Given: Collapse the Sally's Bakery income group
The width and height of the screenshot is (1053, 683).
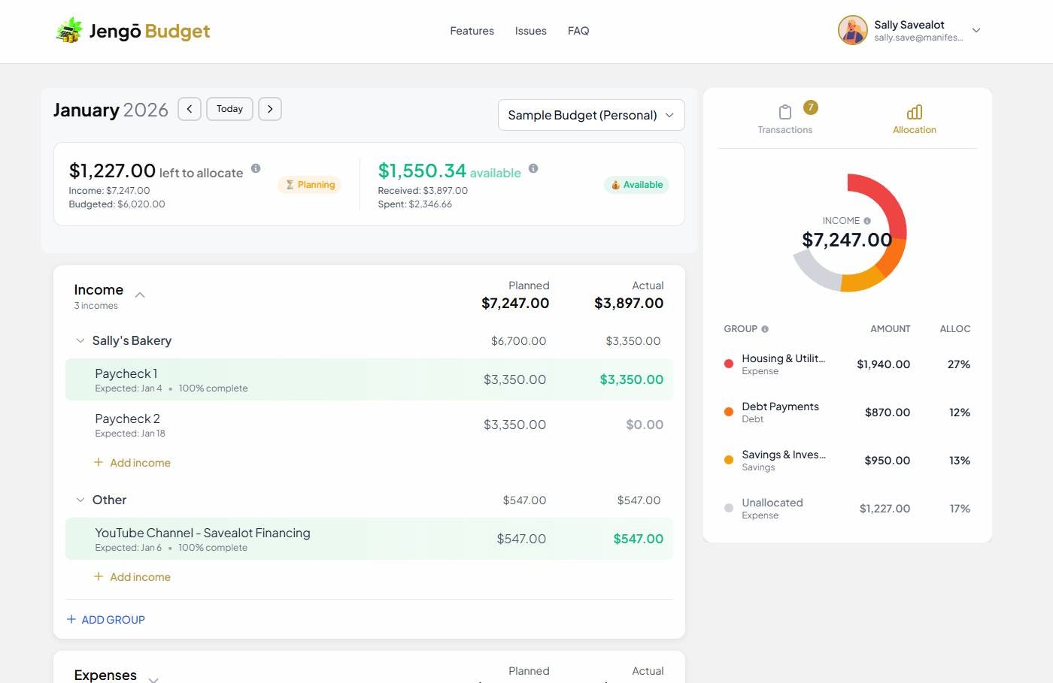Looking at the screenshot, I should 80,340.
